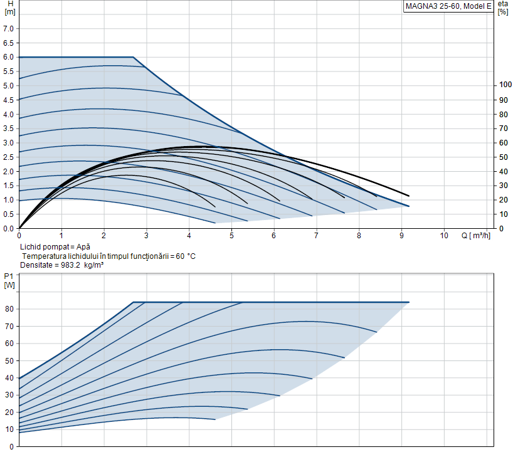
Task: Click the 50 tick on the eta axis
Action: (503, 157)
